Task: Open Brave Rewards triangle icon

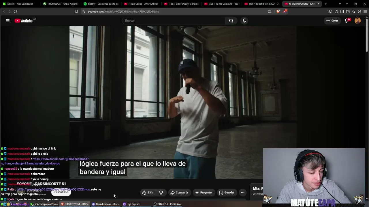Action: [x=285, y=11]
